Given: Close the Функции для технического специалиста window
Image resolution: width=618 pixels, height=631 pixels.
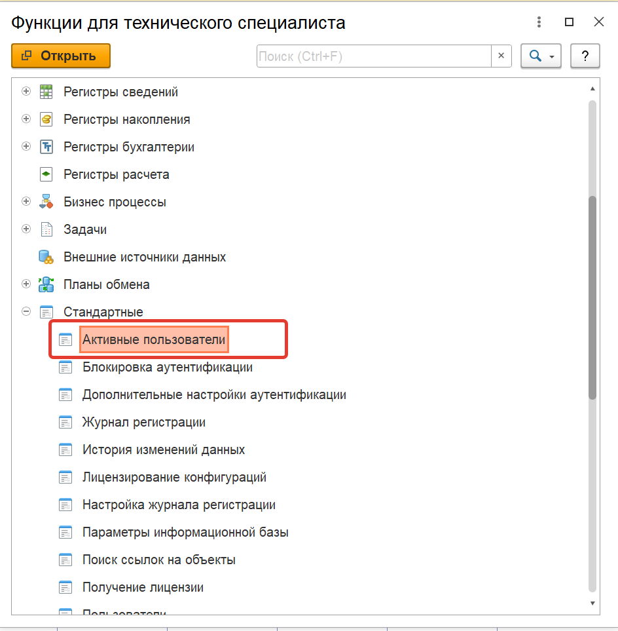Looking at the screenshot, I should click(599, 22).
